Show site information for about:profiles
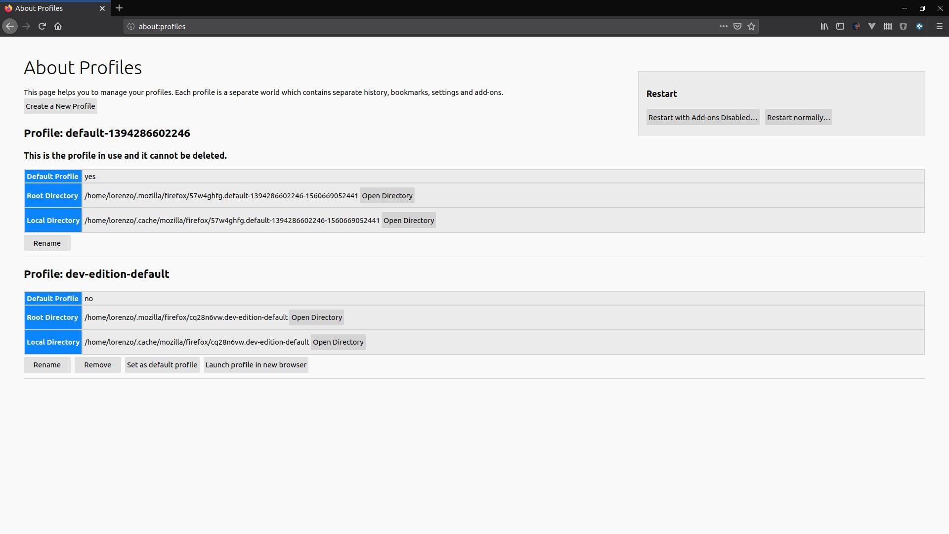The image size is (949, 534). click(131, 26)
